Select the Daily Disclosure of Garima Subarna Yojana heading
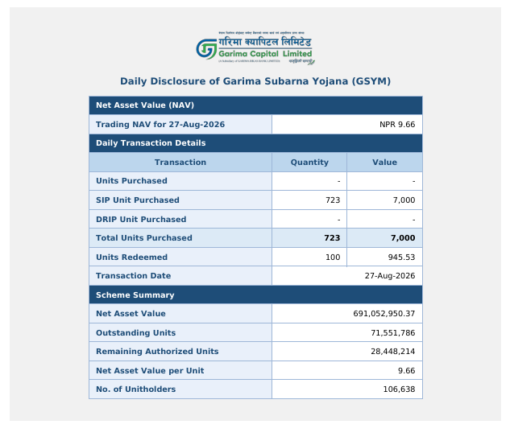Viewport: 510px width, 445px height. [255, 81]
